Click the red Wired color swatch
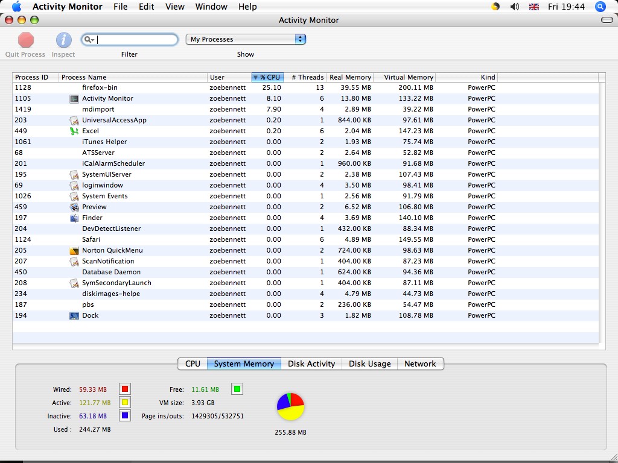 point(125,389)
